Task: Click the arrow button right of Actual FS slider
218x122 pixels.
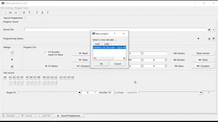Action: pyautogui.click(x=201, y=93)
